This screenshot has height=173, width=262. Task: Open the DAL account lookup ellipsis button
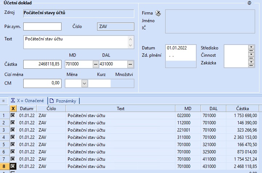[131, 64]
